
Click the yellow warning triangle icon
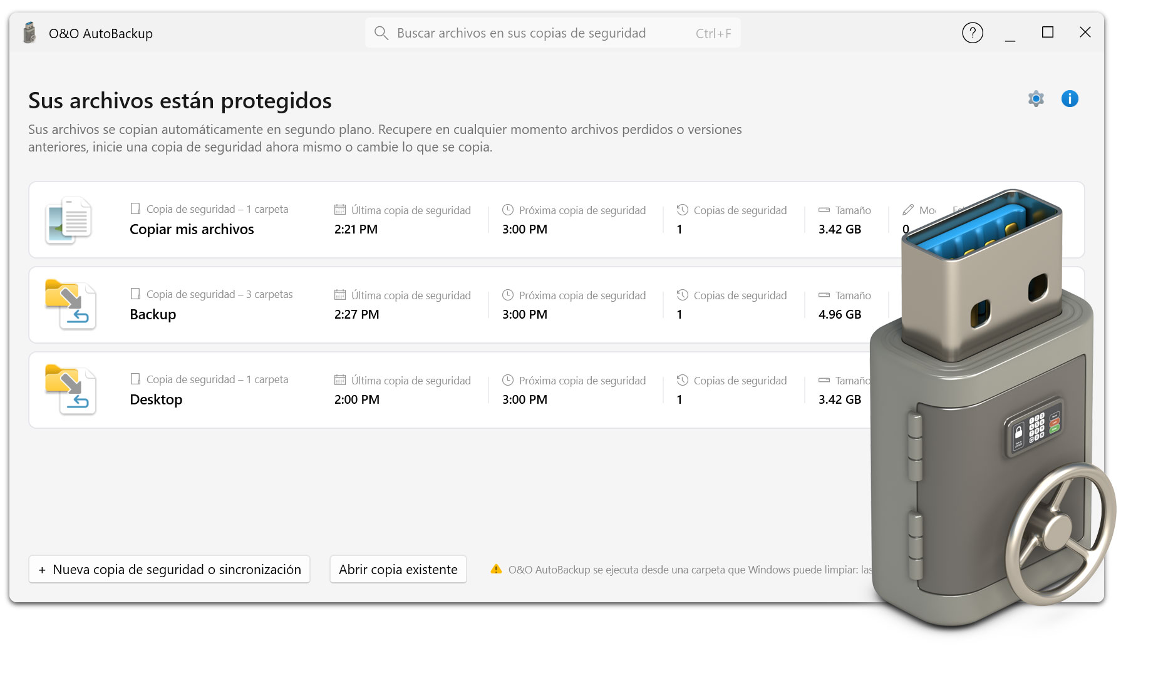(x=496, y=569)
